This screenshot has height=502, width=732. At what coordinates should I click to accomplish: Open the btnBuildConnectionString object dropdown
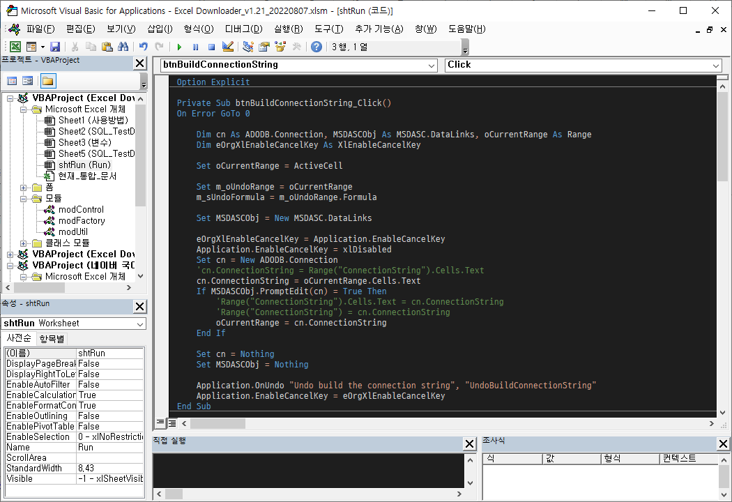pos(432,66)
